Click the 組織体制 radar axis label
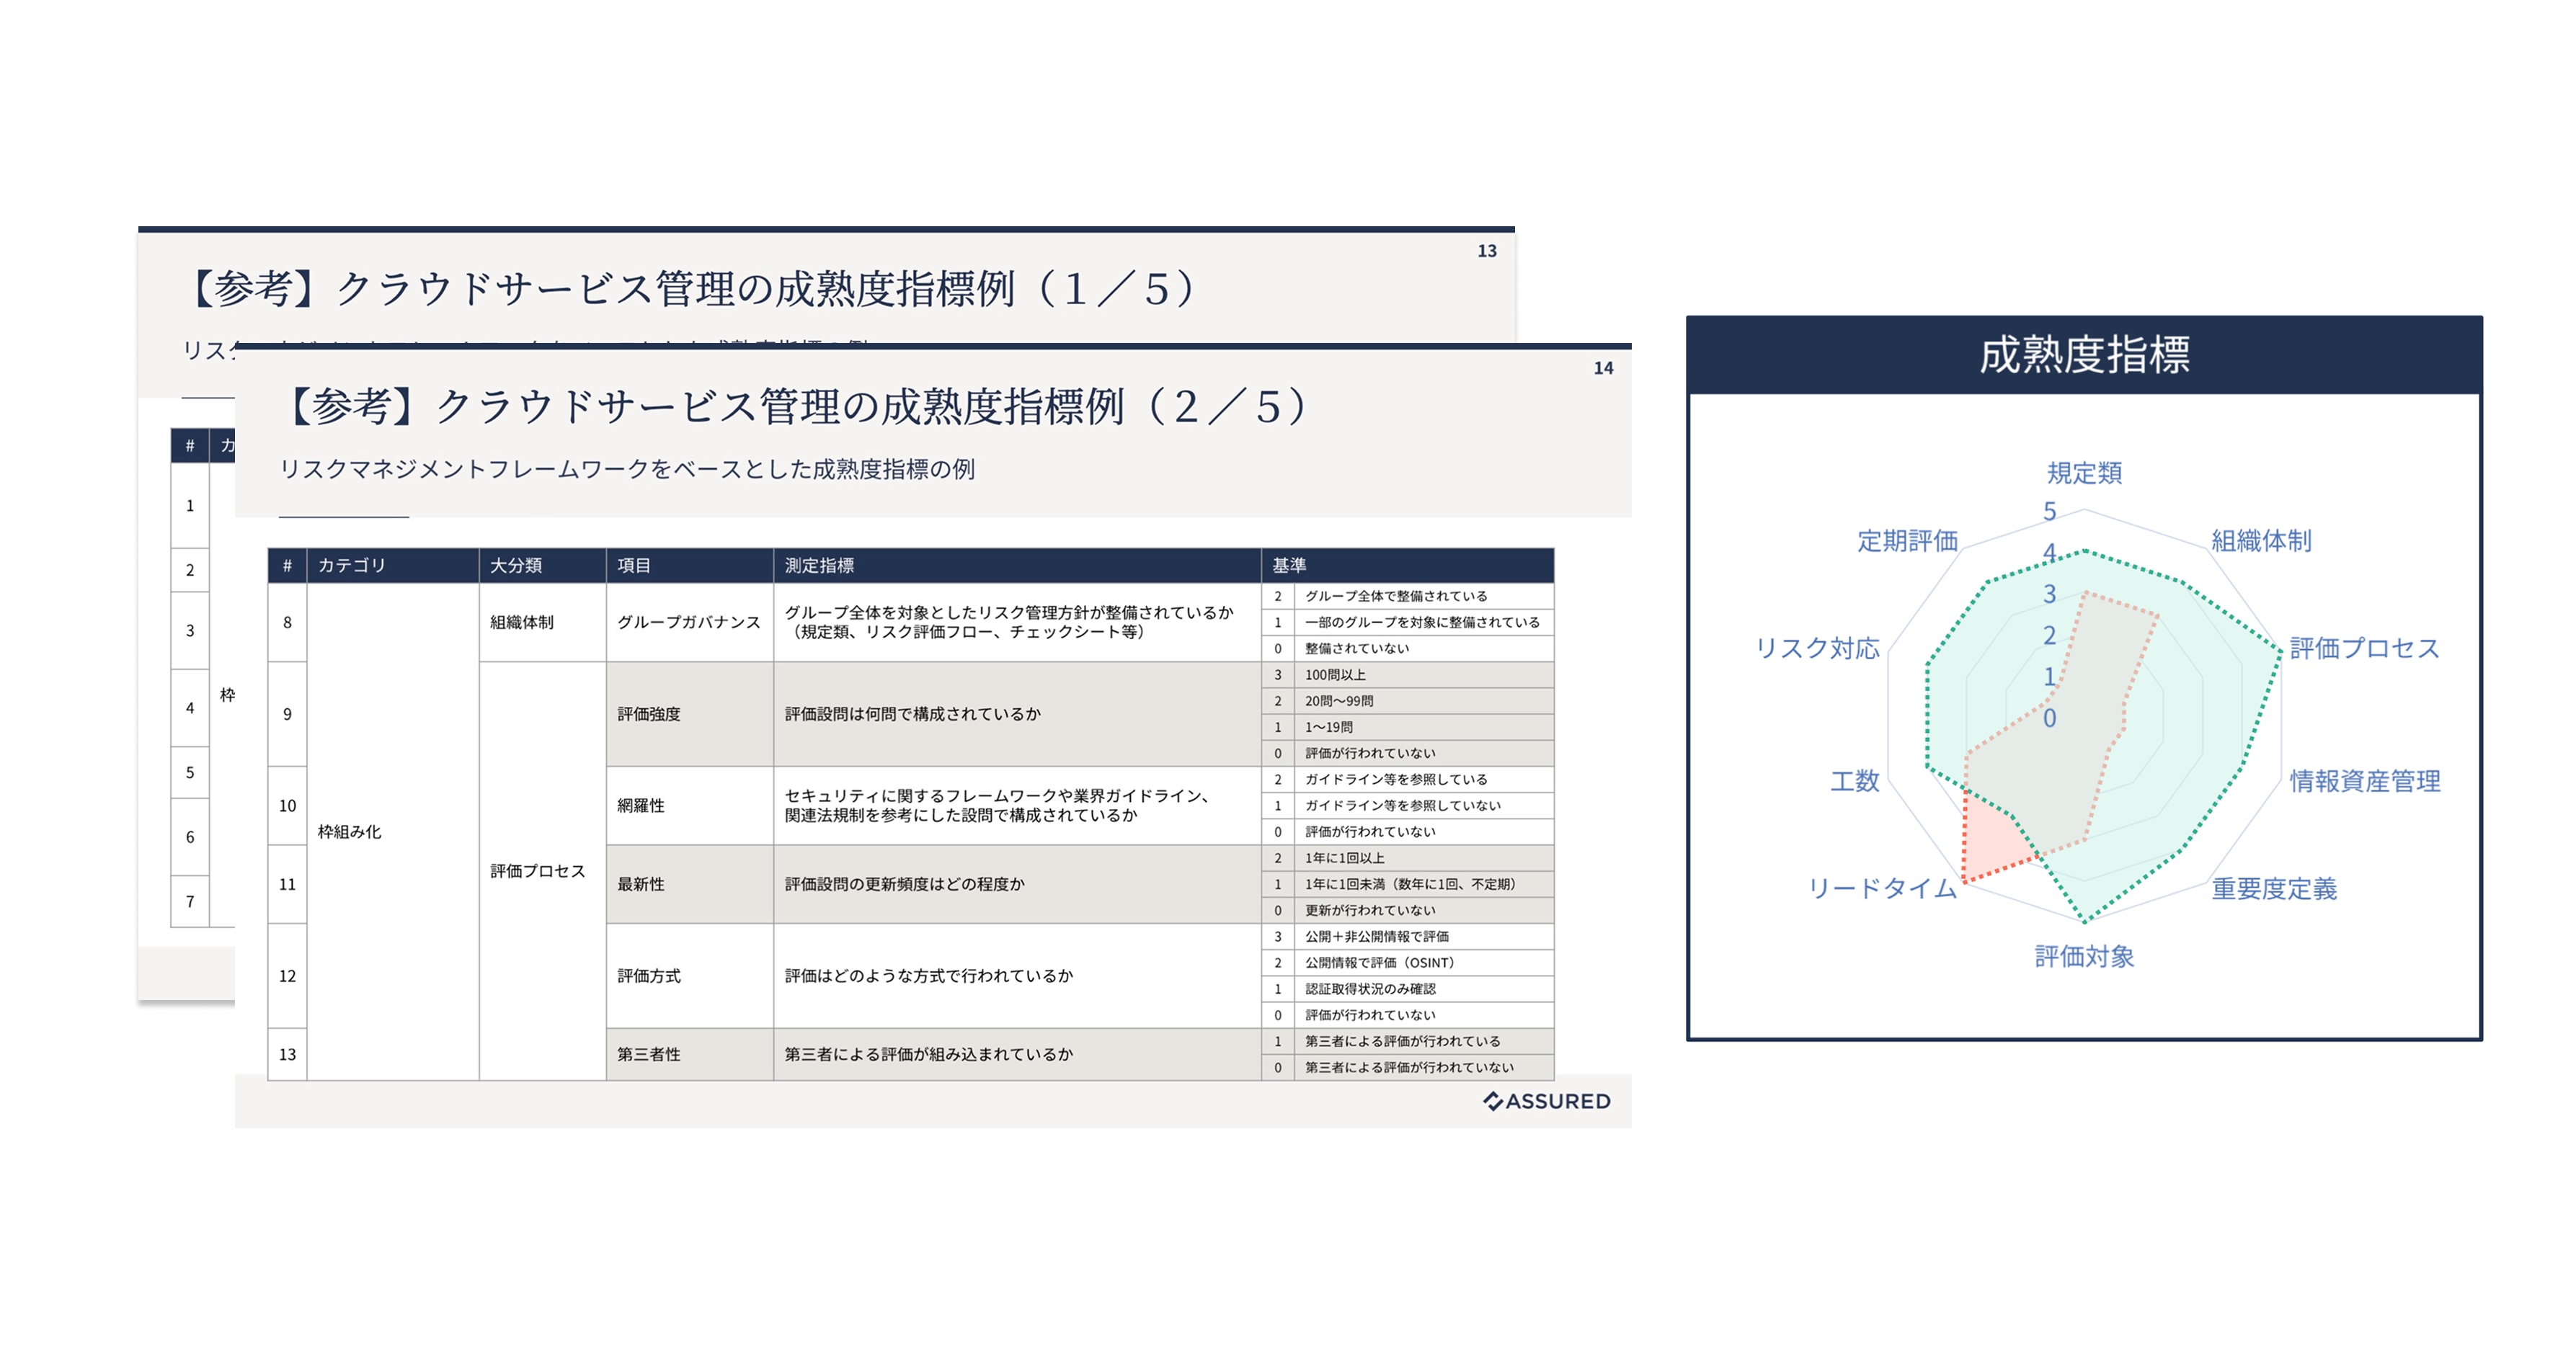 coord(2261,541)
